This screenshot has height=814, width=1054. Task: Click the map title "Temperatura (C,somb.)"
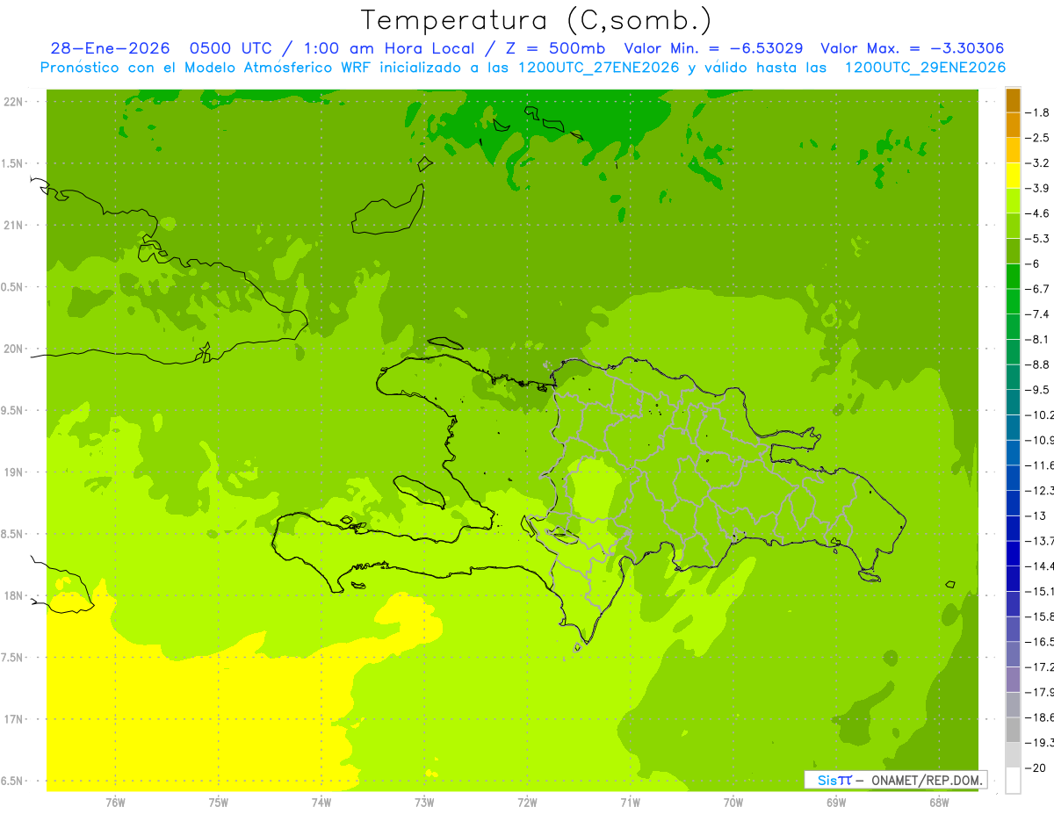click(536, 19)
